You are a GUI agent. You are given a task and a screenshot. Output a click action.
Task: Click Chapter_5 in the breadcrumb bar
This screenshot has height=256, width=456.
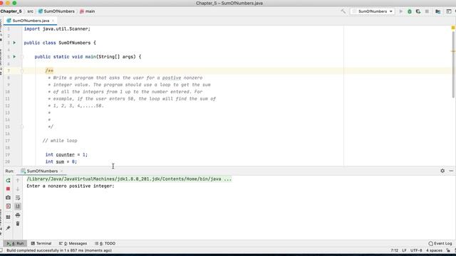tap(11, 11)
